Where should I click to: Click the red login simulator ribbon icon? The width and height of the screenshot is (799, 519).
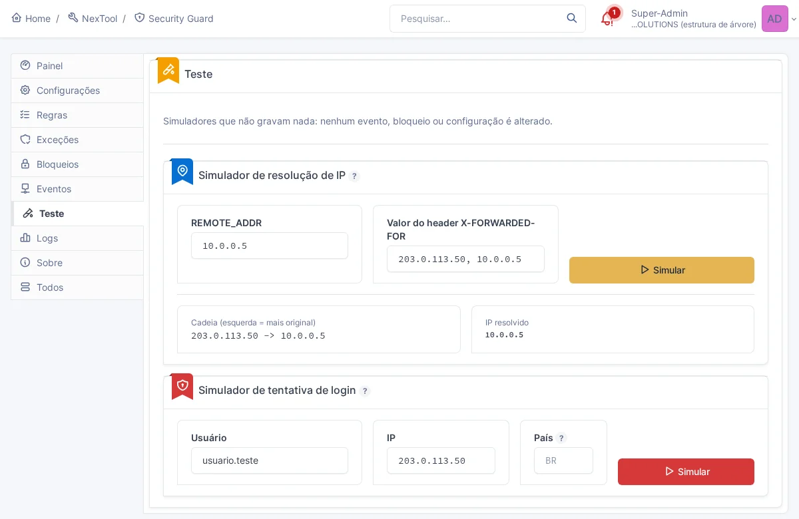[182, 386]
